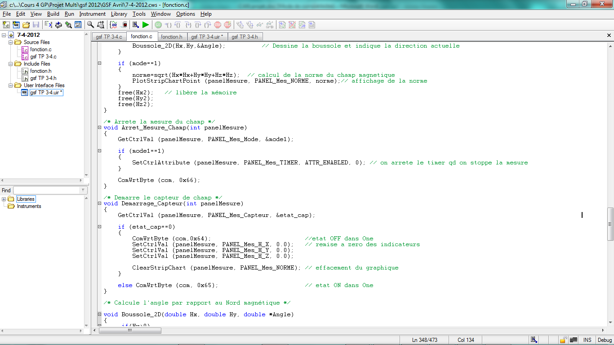Click the Source Files folder label
Image resolution: width=614 pixels, height=345 pixels.
37,42
